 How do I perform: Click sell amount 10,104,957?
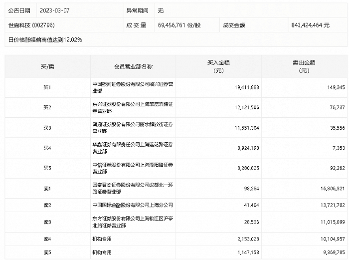pyautogui.click(x=333, y=239)
